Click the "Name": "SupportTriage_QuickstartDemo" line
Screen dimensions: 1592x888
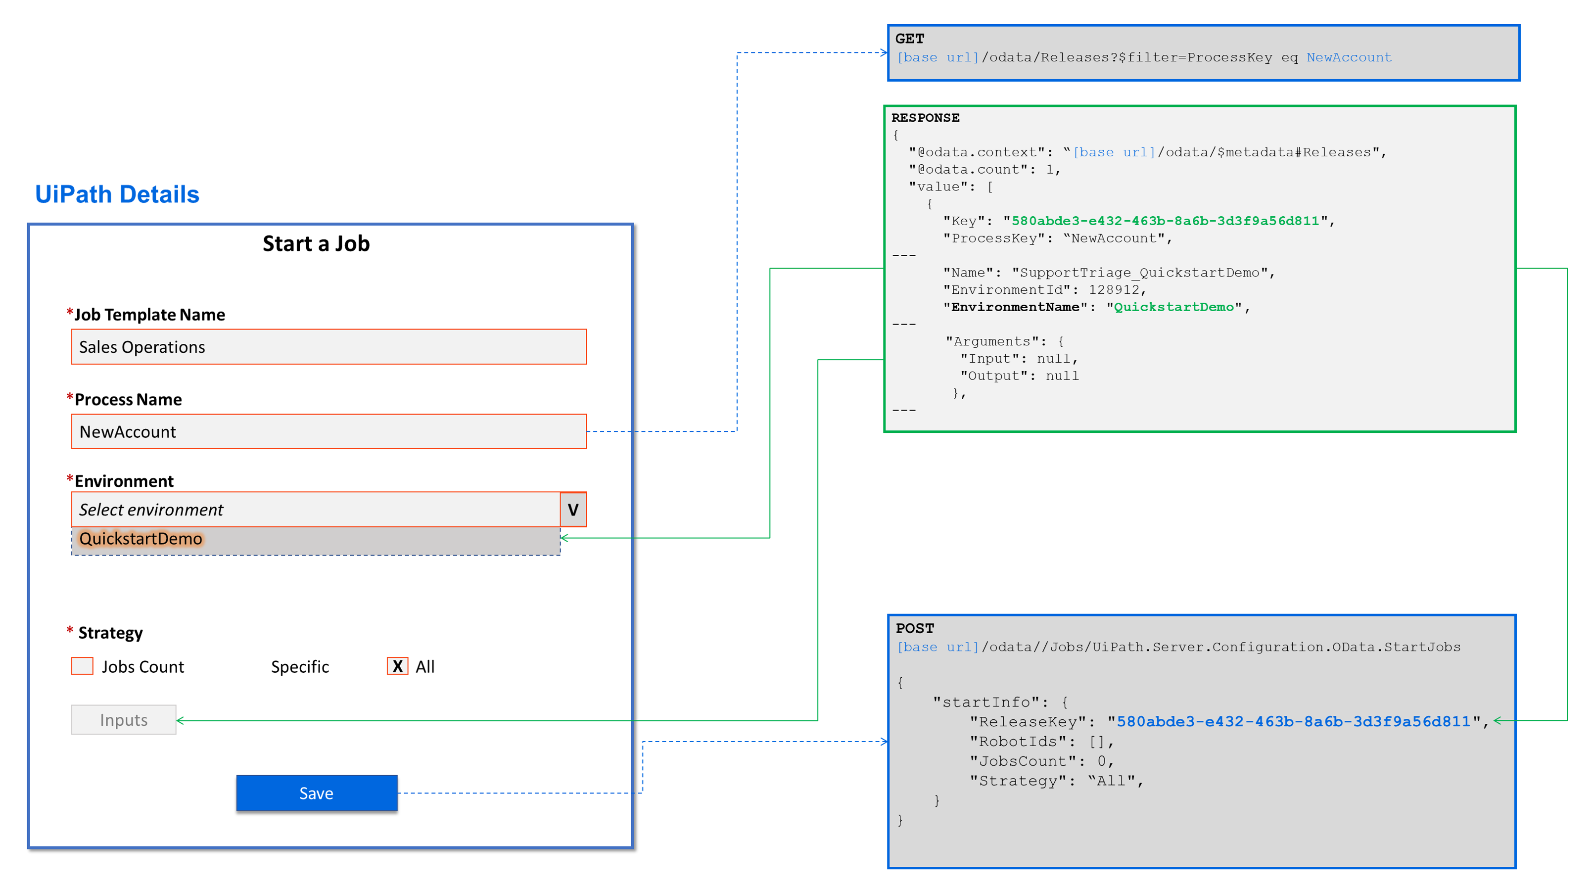point(1109,273)
